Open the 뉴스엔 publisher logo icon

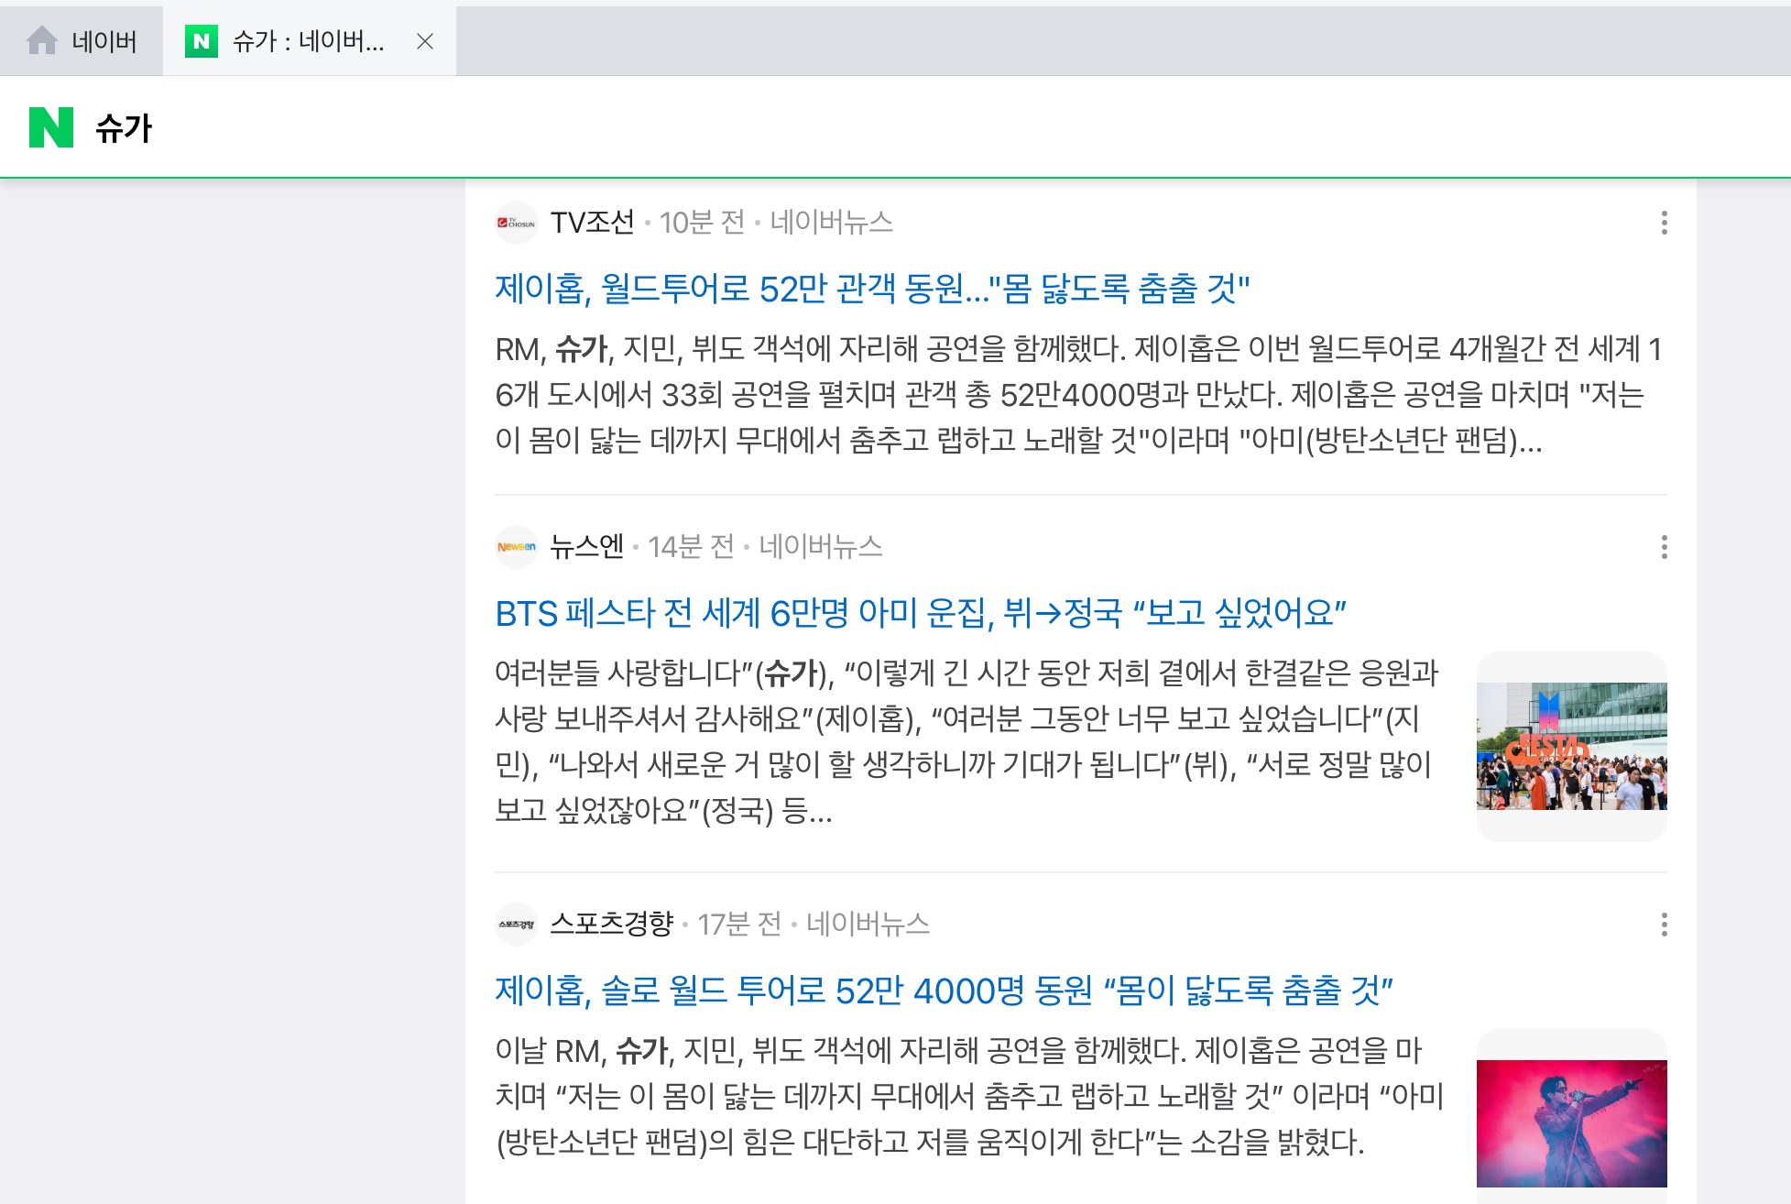pyautogui.click(x=517, y=547)
